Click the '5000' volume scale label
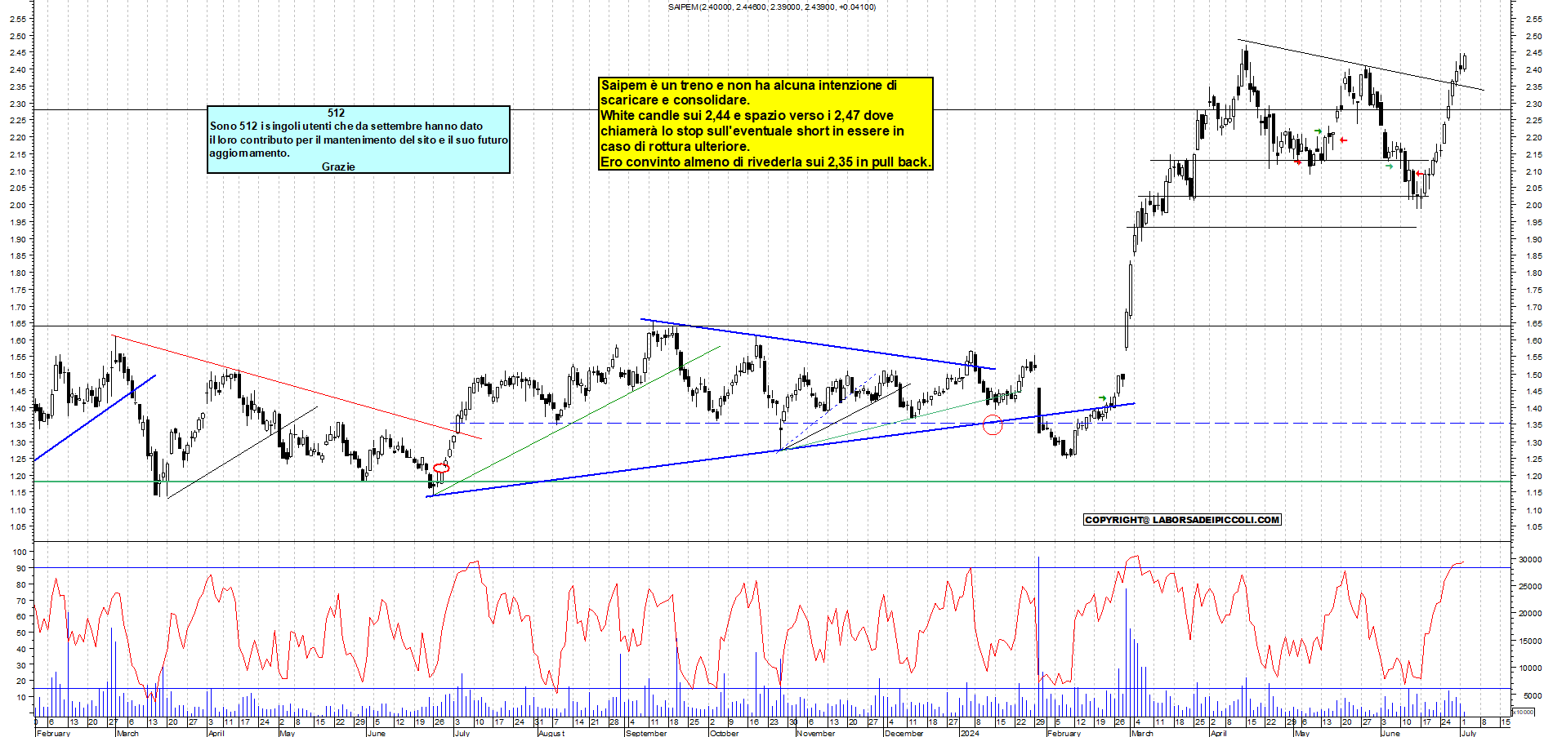This screenshot has height=737, width=1544. pos(1532,696)
